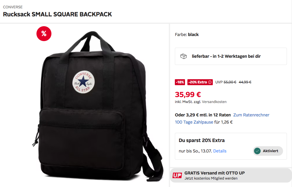Open Details of the 20% Extra offer

point(220,151)
